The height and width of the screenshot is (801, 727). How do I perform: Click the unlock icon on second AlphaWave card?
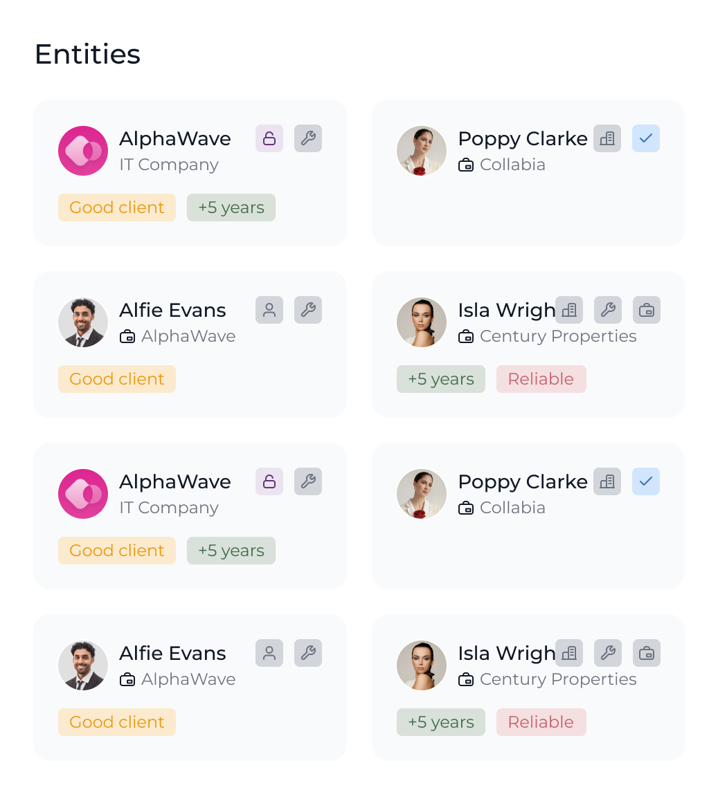coord(269,481)
